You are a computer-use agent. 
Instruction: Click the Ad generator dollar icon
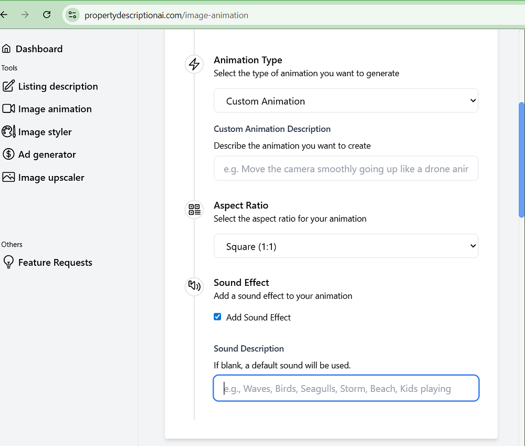click(x=8, y=154)
